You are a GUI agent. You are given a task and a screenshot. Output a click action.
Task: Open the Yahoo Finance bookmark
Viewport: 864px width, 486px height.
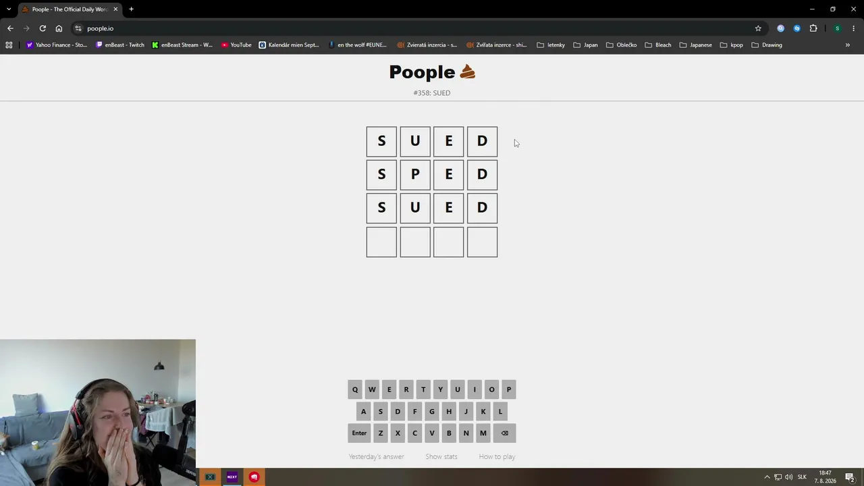tap(57, 45)
